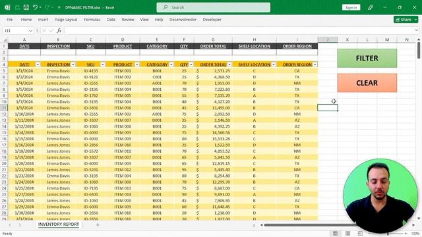The height and width of the screenshot is (237, 422).
Task: Open the INSPECTION column filter dropdown
Action: pyautogui.click(x=73, y=65)
